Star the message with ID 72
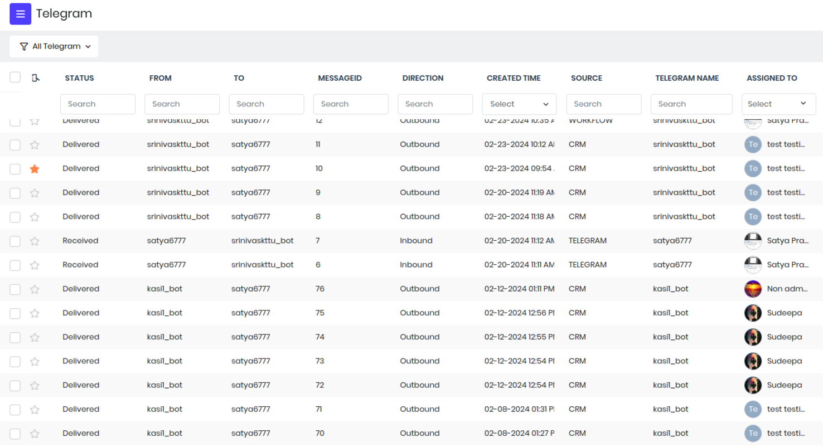 click(x=35, y=386)
